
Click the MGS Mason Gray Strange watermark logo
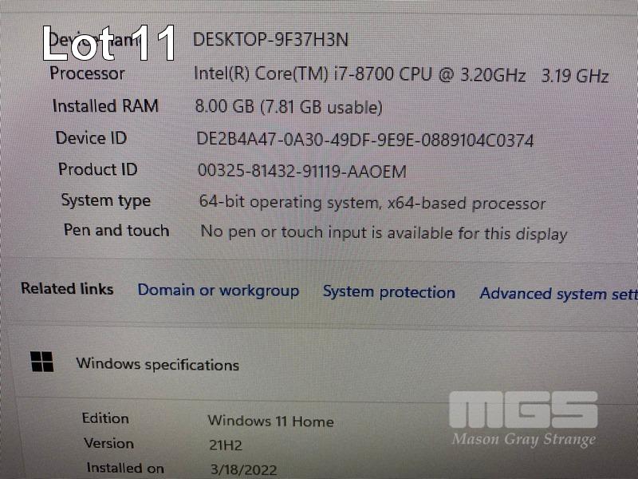(x=524, y=420)
